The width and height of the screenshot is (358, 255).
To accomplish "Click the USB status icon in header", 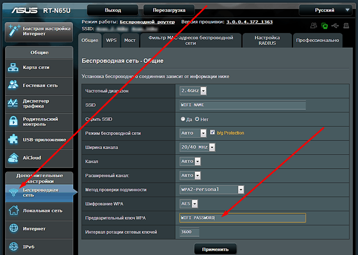I will [x=336, y=25].
